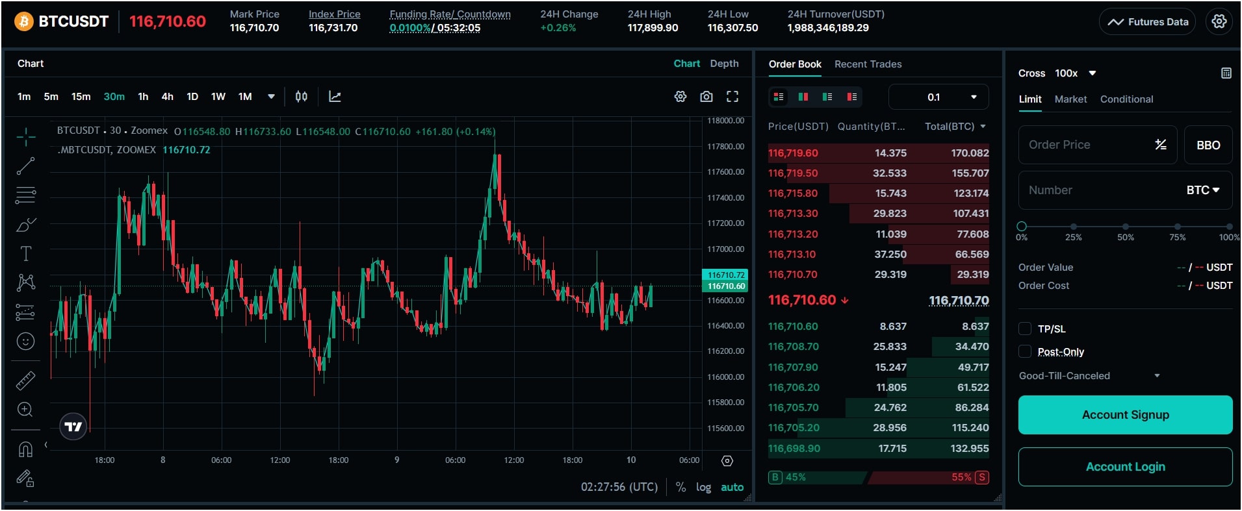Open timezone 02:27:56 (UTC) selector
The image size is (1242, 511).
(619, 487)
